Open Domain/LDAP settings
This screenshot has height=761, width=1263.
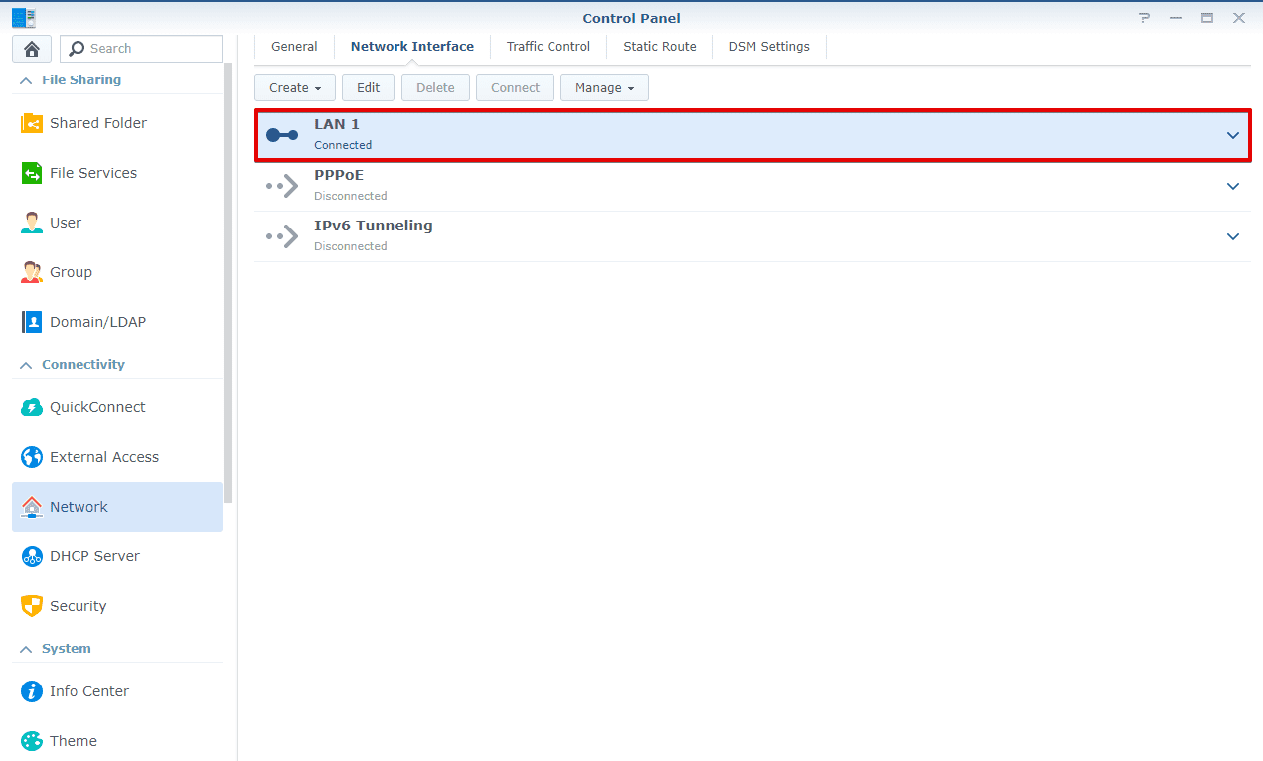click(94, 321)
